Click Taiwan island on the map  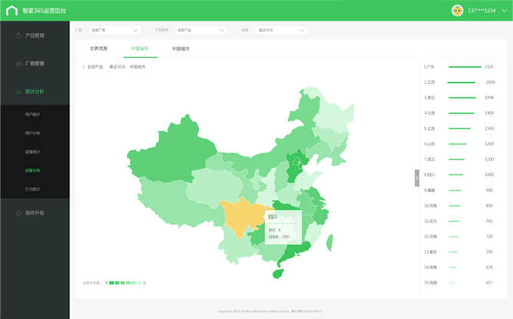point(329,243)
